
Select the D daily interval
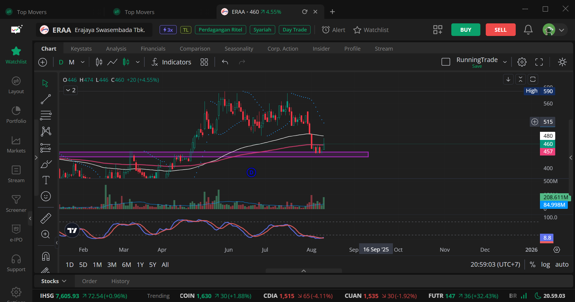point(61,62)
